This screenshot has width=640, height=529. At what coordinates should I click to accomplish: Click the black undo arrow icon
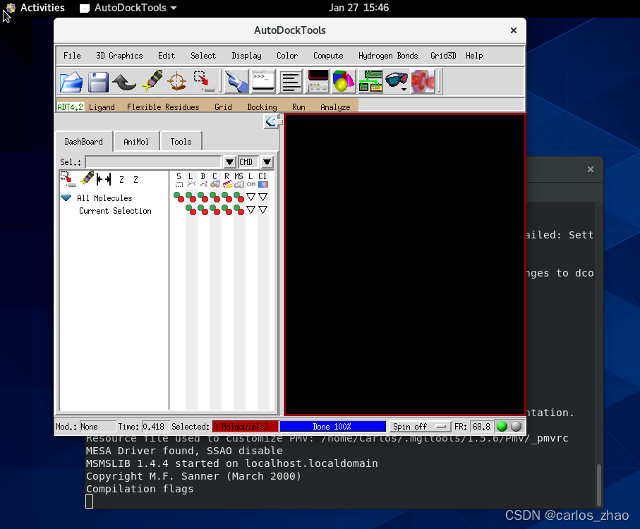(x=124, y=82)
